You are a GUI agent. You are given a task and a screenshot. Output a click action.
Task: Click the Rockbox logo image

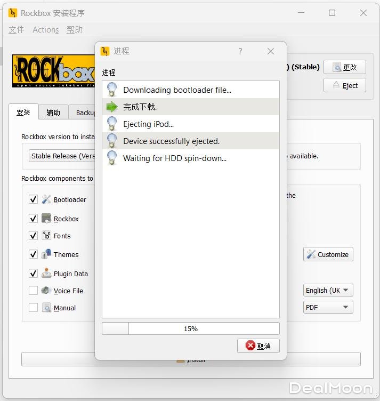click(x=53, y=71)
